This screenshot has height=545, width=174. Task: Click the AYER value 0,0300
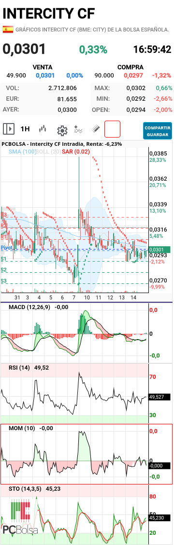click(67, 110)
